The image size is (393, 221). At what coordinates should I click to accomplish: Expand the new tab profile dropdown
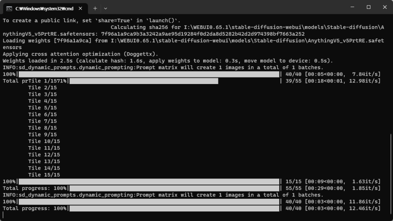(106, 8)
